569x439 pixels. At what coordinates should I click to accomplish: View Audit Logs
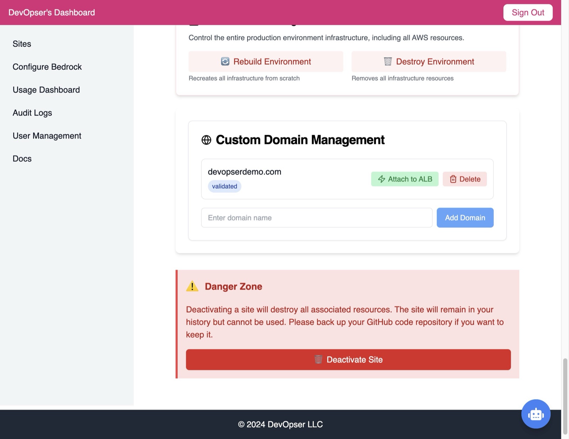[32, 113]
